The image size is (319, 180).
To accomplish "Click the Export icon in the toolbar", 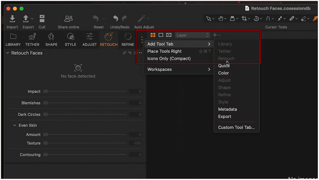I will 26,19.
